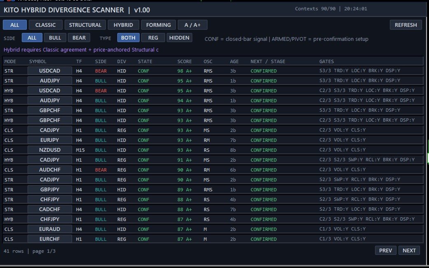This screenshot has width=429, height=268.
Task: Open the EURCHF symbol button
Action: tap(49, 239)
